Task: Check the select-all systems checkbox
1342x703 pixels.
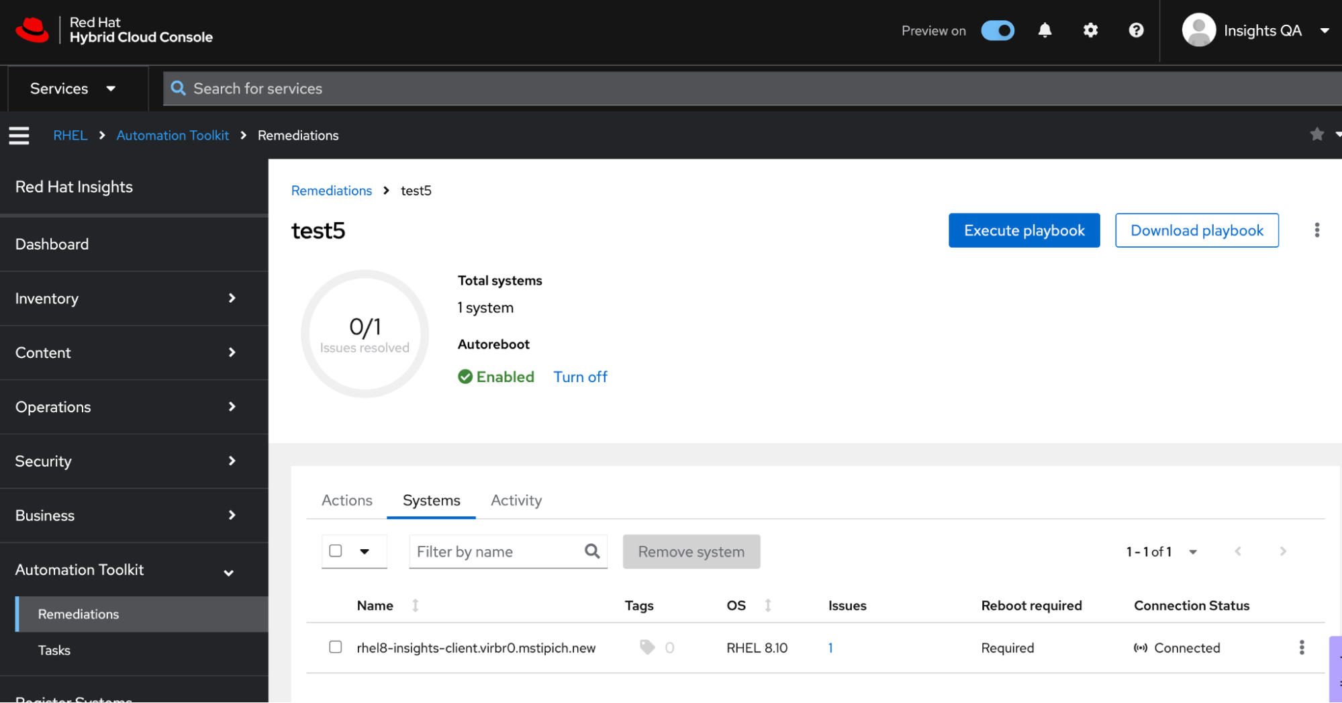Action: pos(336,551)
